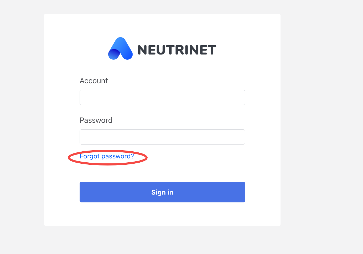
Task: Select the dark lobe of the logo icon
Action: pyautogui.click(x=114, y=54)
